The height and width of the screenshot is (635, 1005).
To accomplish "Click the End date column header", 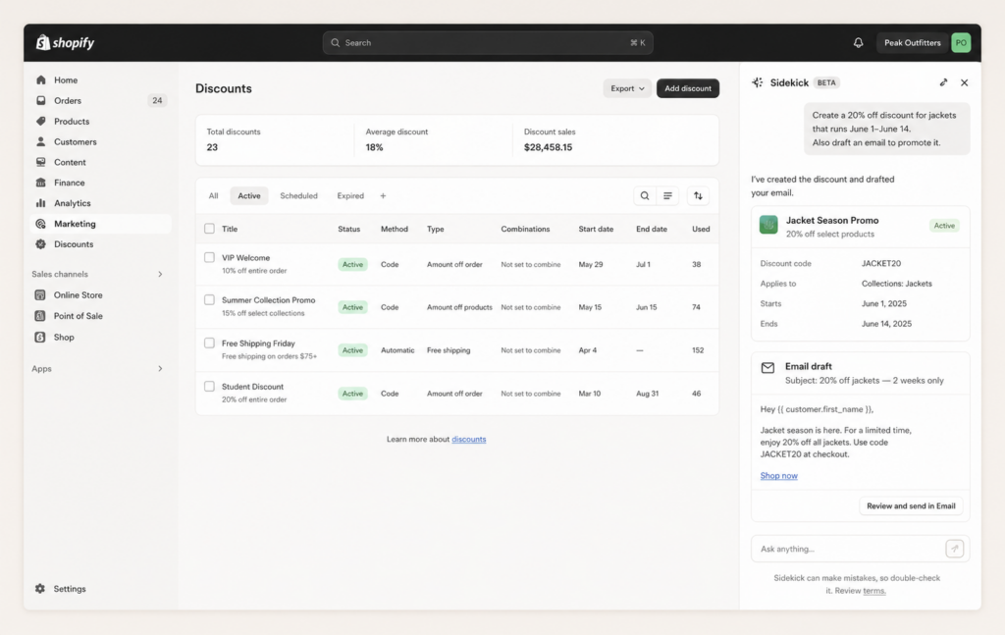I will pyautogui.click(x=652, y=229).
